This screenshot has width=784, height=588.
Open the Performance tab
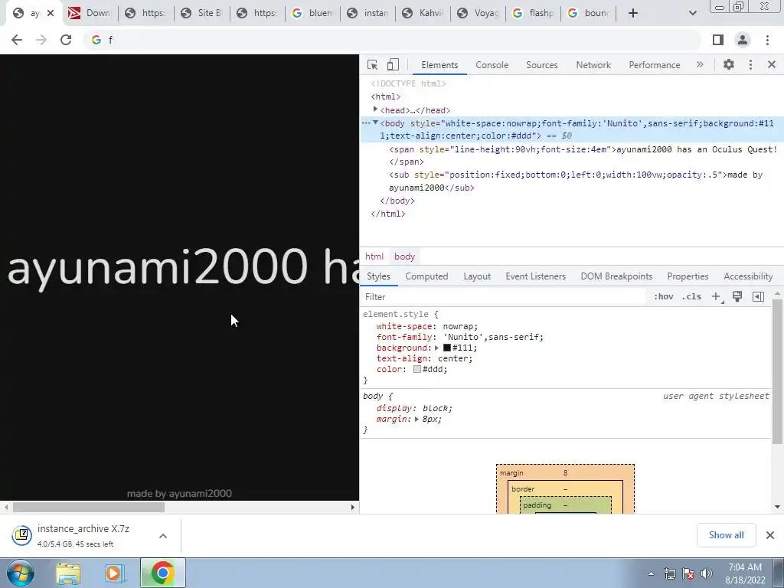click(654, 65)
